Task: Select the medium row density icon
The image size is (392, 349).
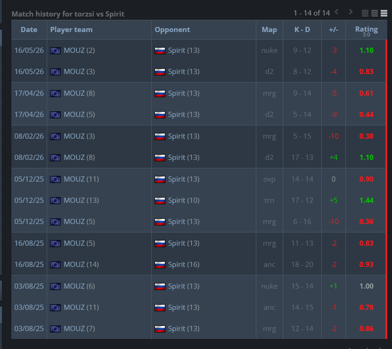Action: click(x=375, y=13)
